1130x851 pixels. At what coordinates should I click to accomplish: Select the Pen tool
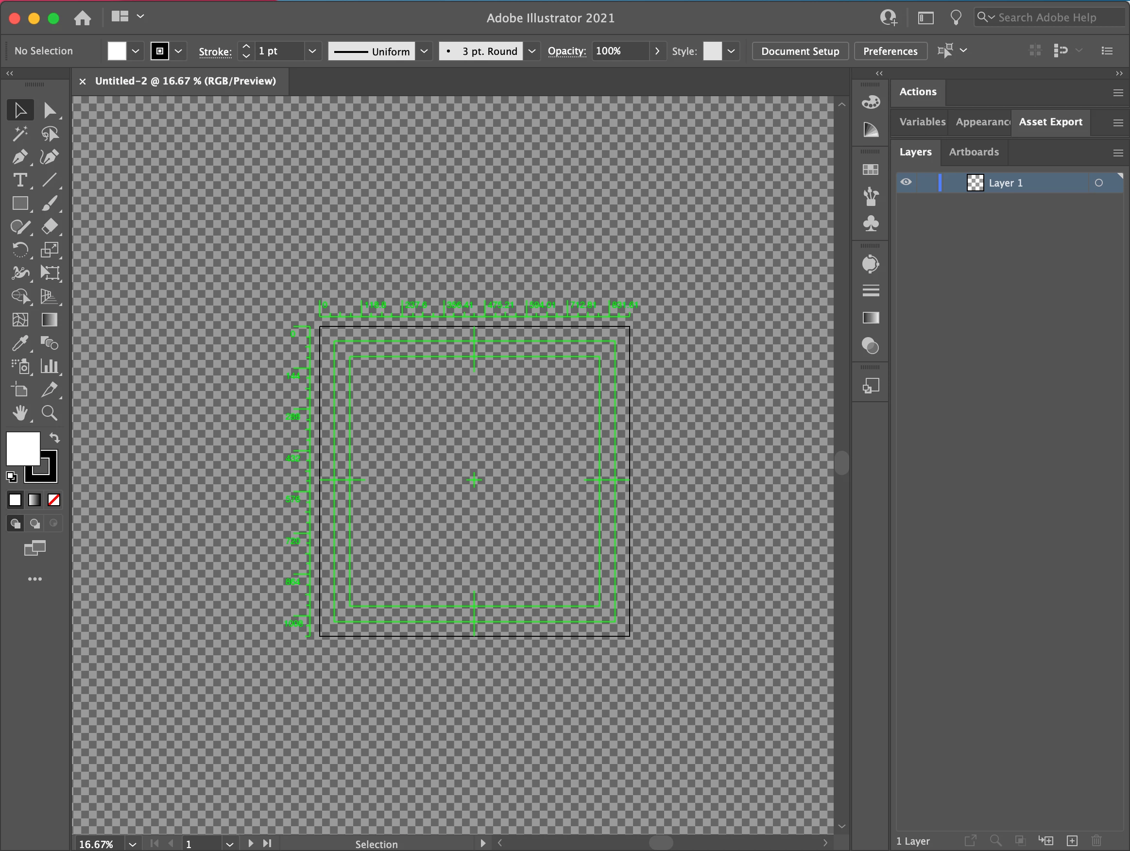pos(20,157)
